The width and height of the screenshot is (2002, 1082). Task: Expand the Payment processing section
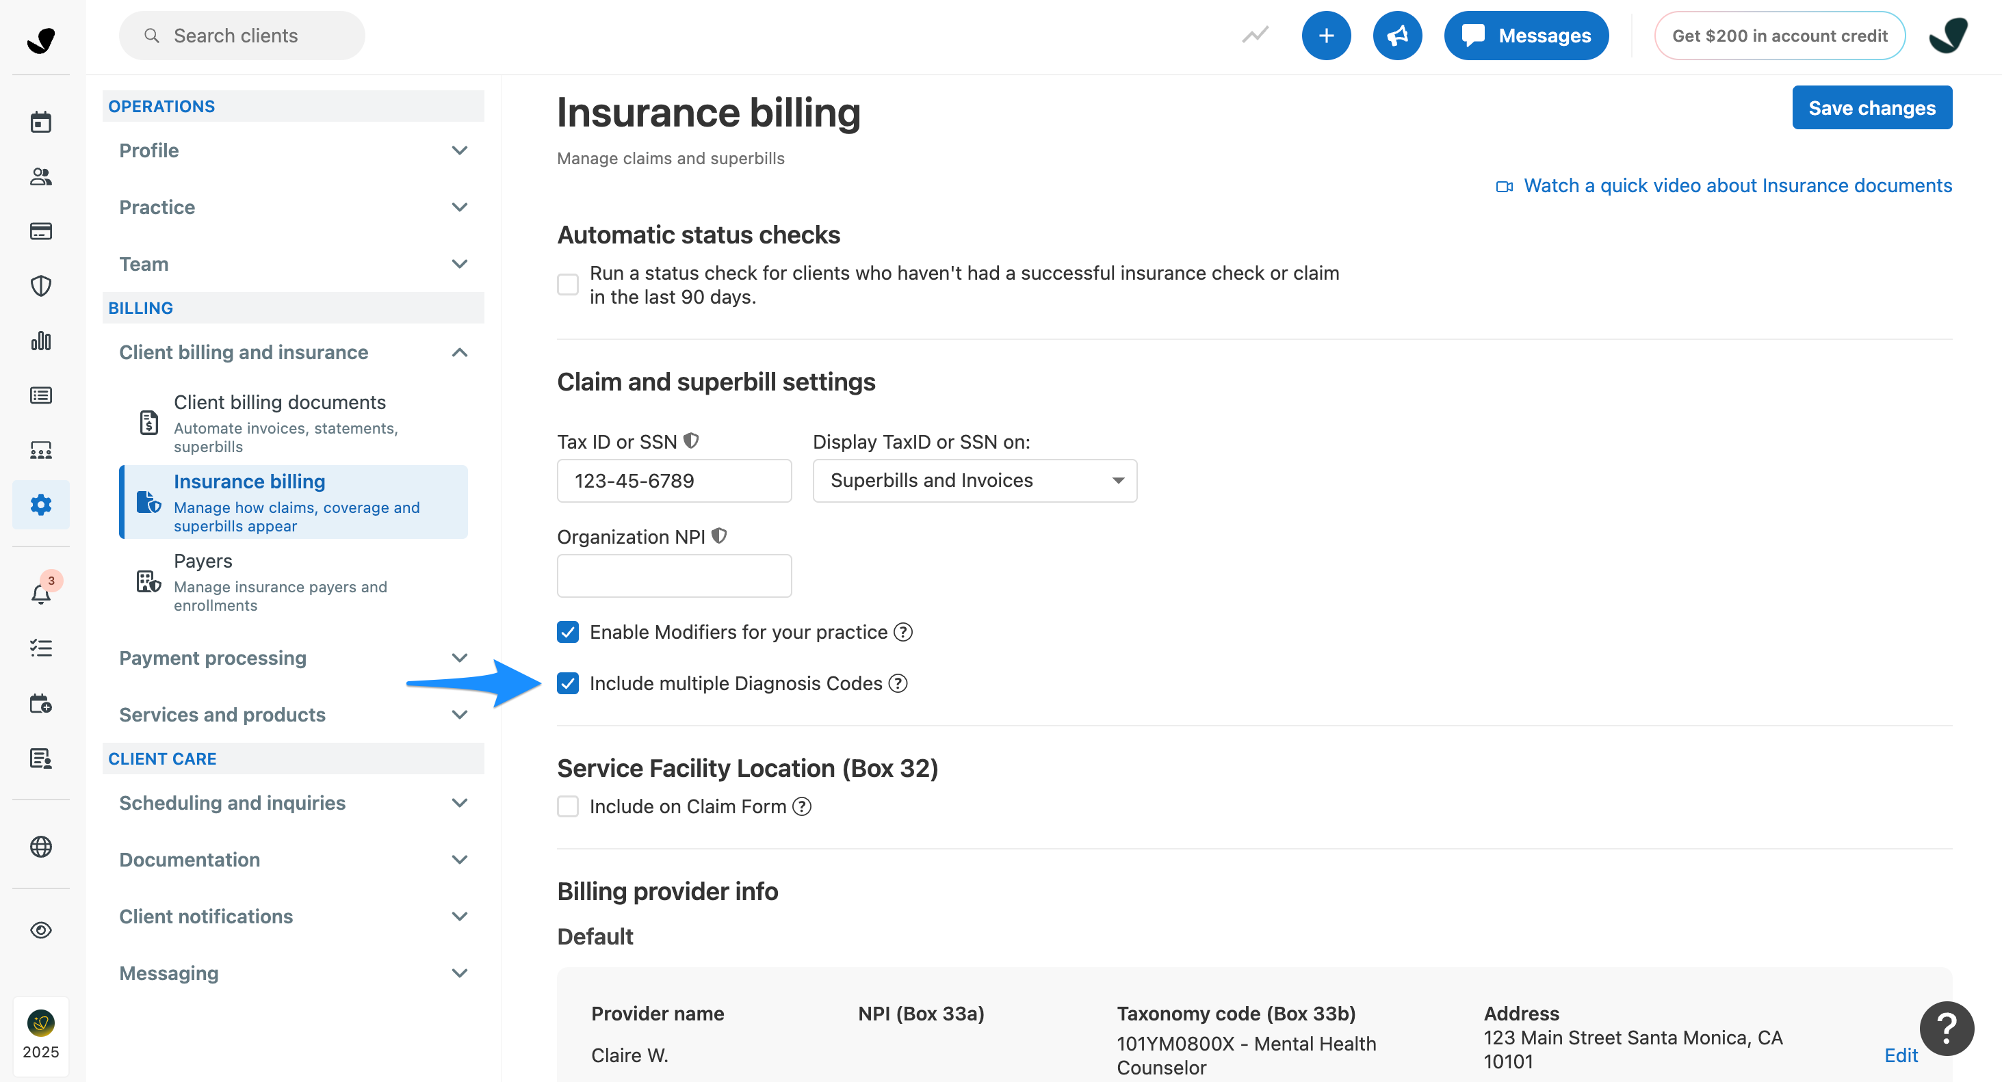coord(293,658)
